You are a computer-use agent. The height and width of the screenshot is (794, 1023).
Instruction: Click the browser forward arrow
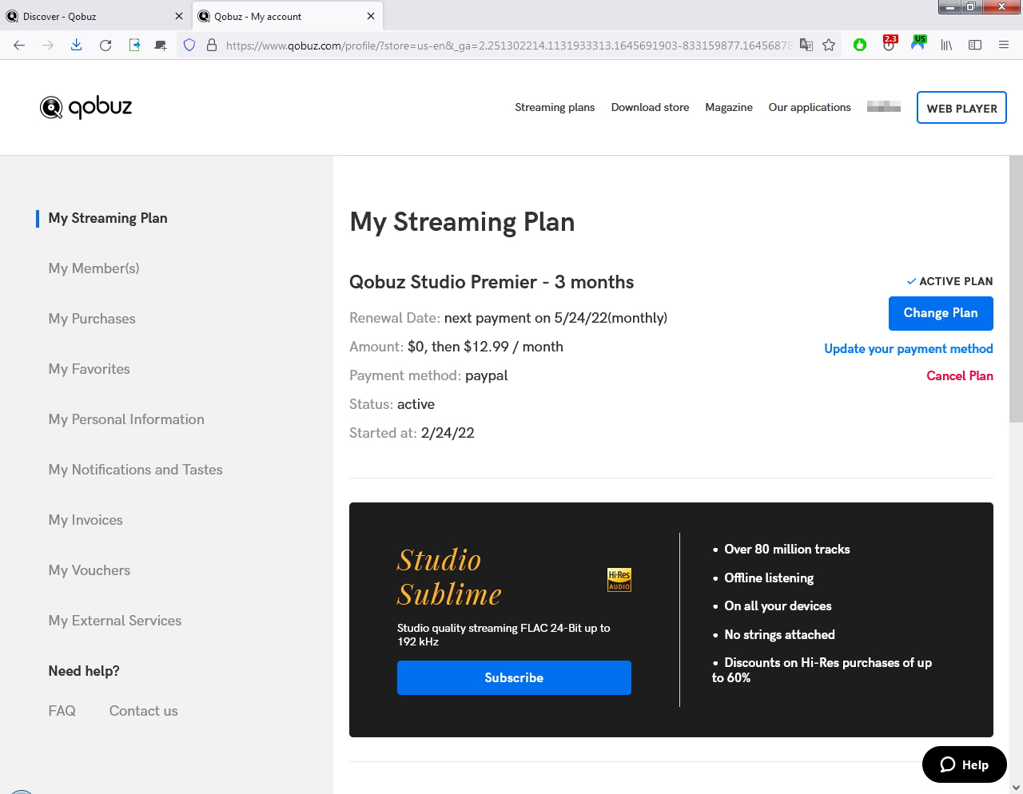point(48,46)
